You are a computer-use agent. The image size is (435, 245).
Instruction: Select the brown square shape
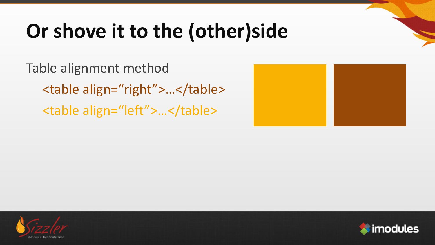click(370, 95)
